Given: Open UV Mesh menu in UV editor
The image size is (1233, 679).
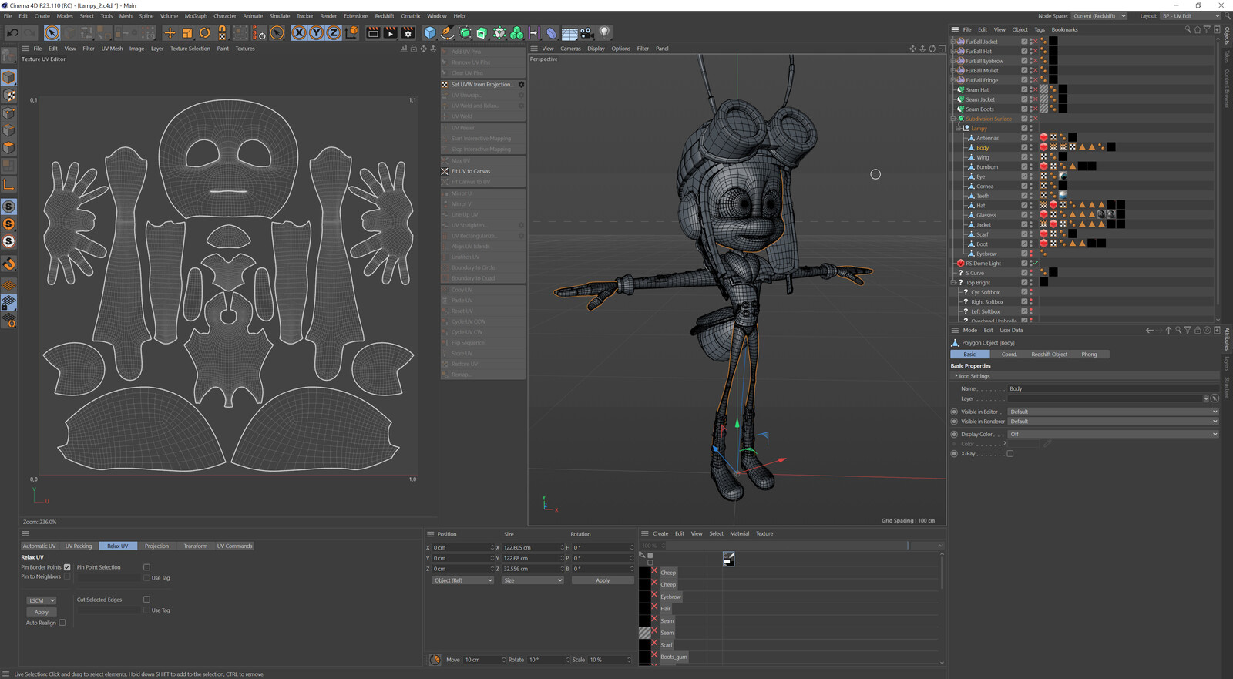Looking at the screenshot, I should [x=112, y=49].
